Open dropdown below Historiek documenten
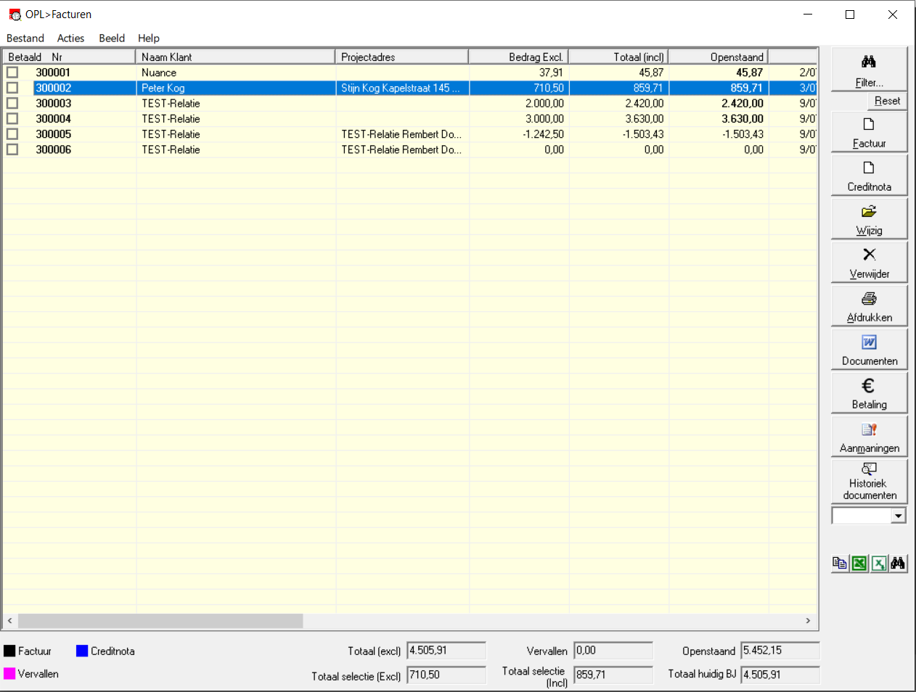This screenshot has width=916, height=692. point(899,516)
